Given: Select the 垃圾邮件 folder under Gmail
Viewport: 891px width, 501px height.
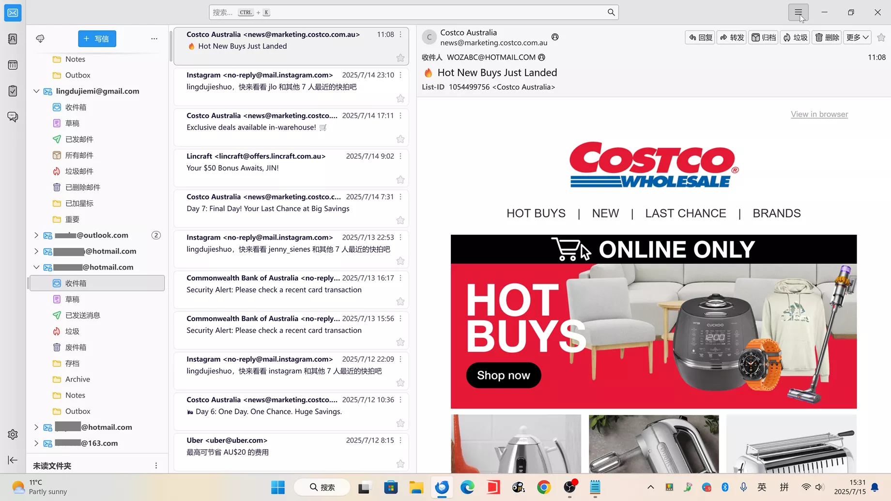Looking at the screenshot, I should 79,171.
